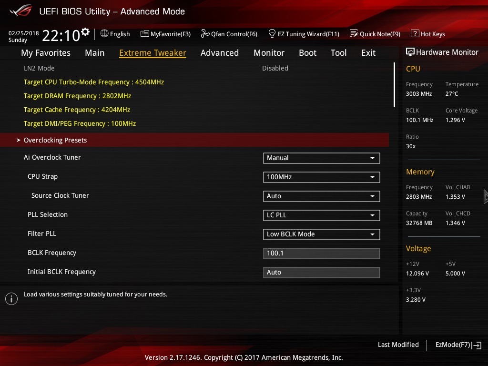Click PLL Selection label
Viewport: 488px width, 366px height.
pyautogui.click(x=48, y=214)
